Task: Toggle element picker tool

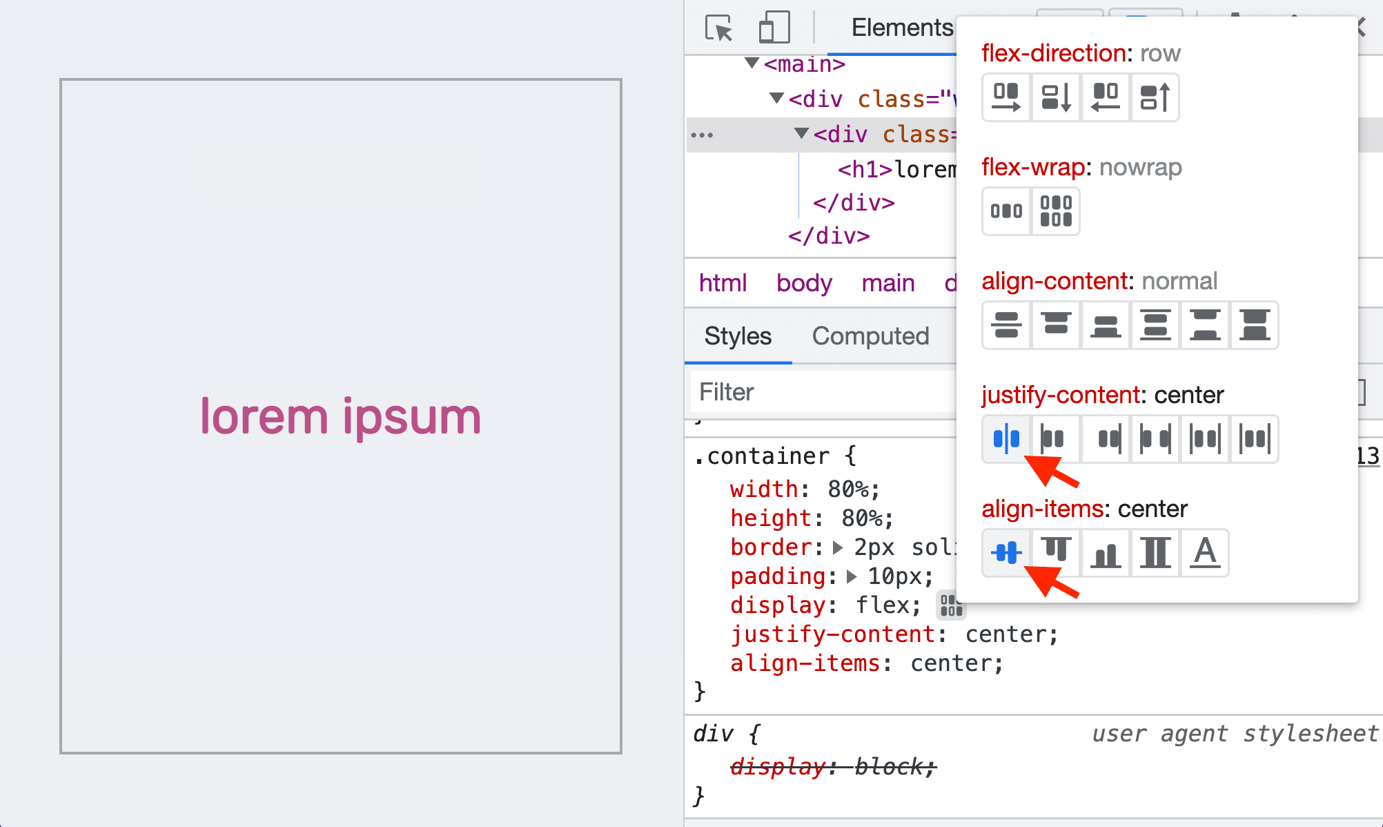Action: pyautogui.click(x=718, y=26)
